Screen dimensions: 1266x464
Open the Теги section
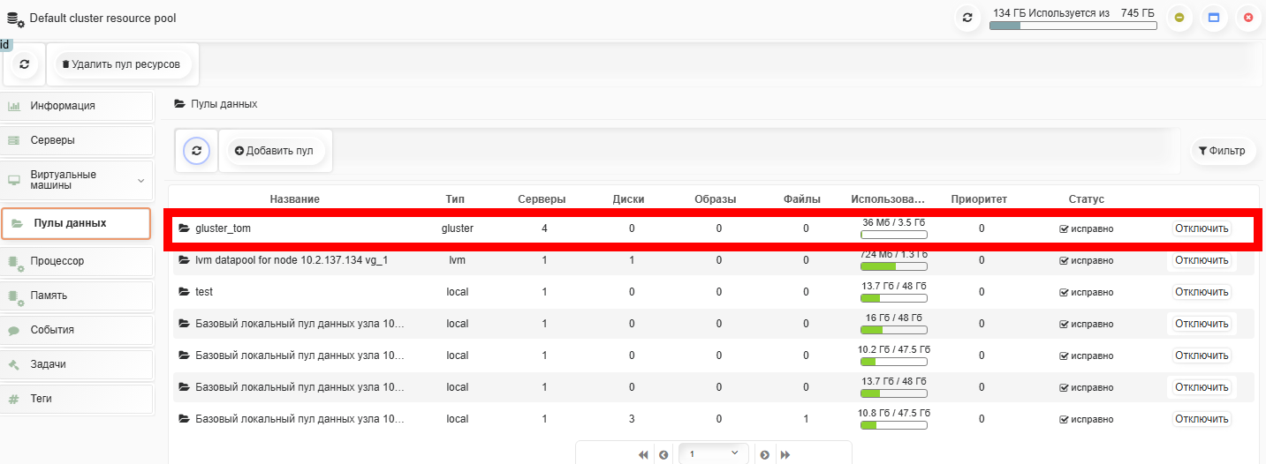77,399
